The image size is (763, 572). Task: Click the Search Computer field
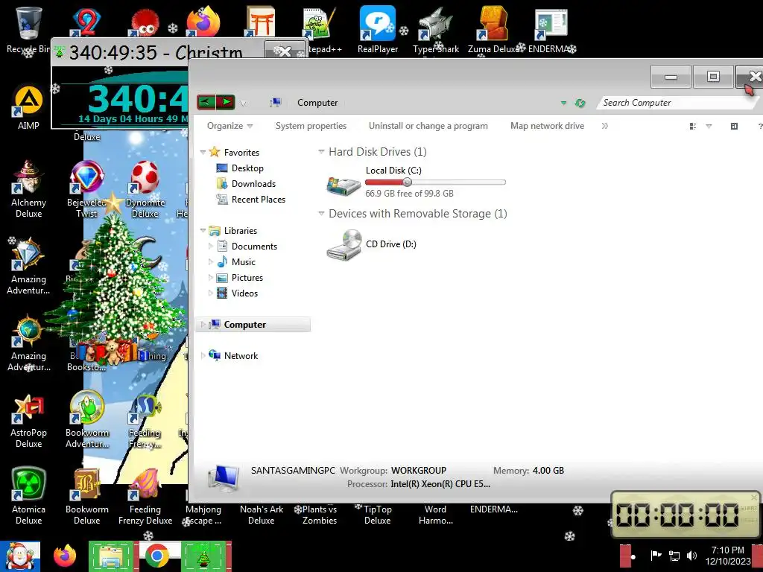(677, 103)
